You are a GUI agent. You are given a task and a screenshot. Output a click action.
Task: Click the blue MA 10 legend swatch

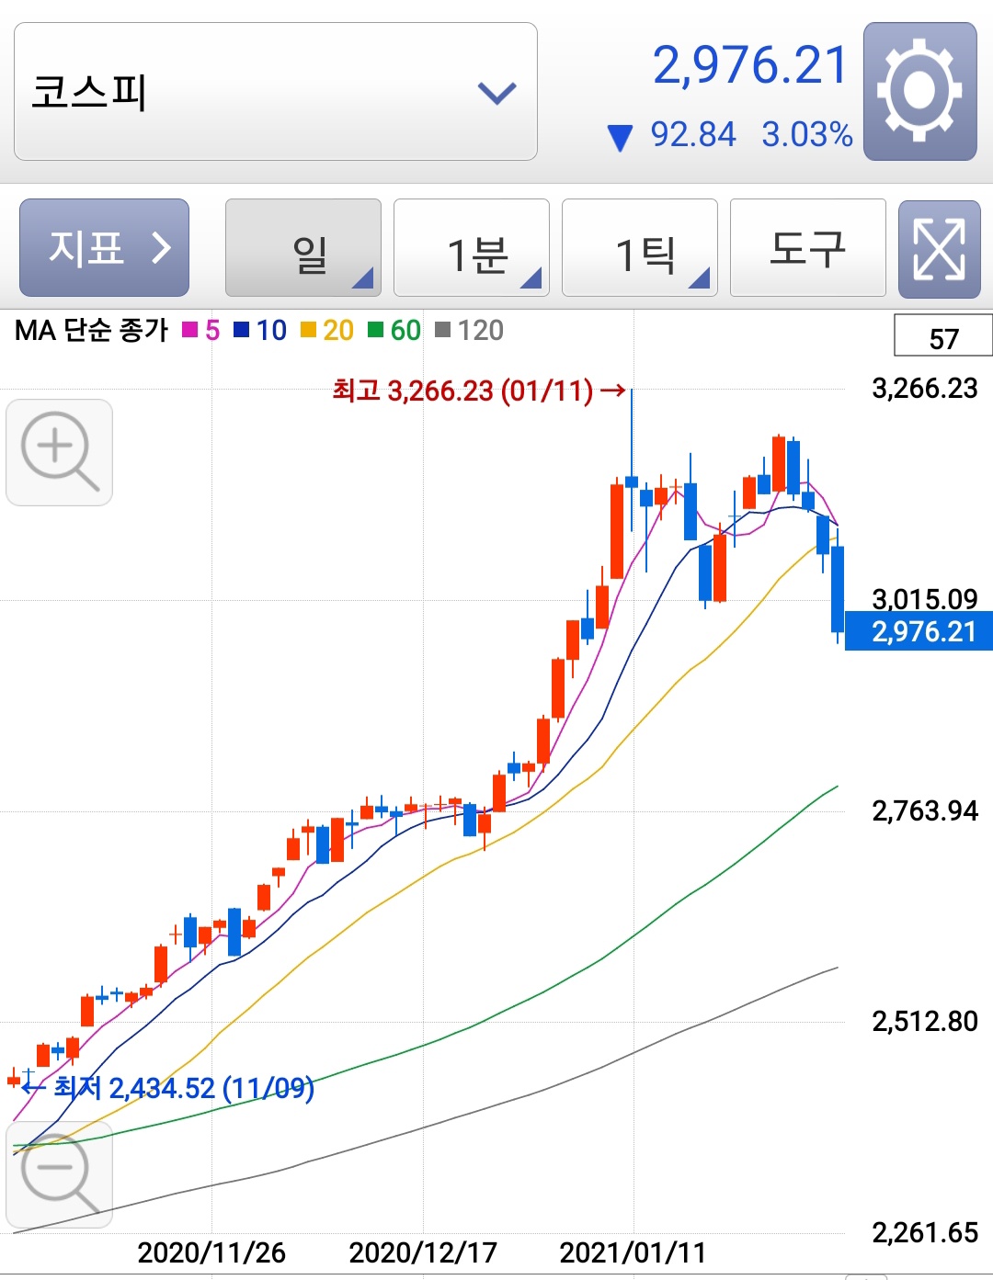pyautogui.click(x=242, y=330)
